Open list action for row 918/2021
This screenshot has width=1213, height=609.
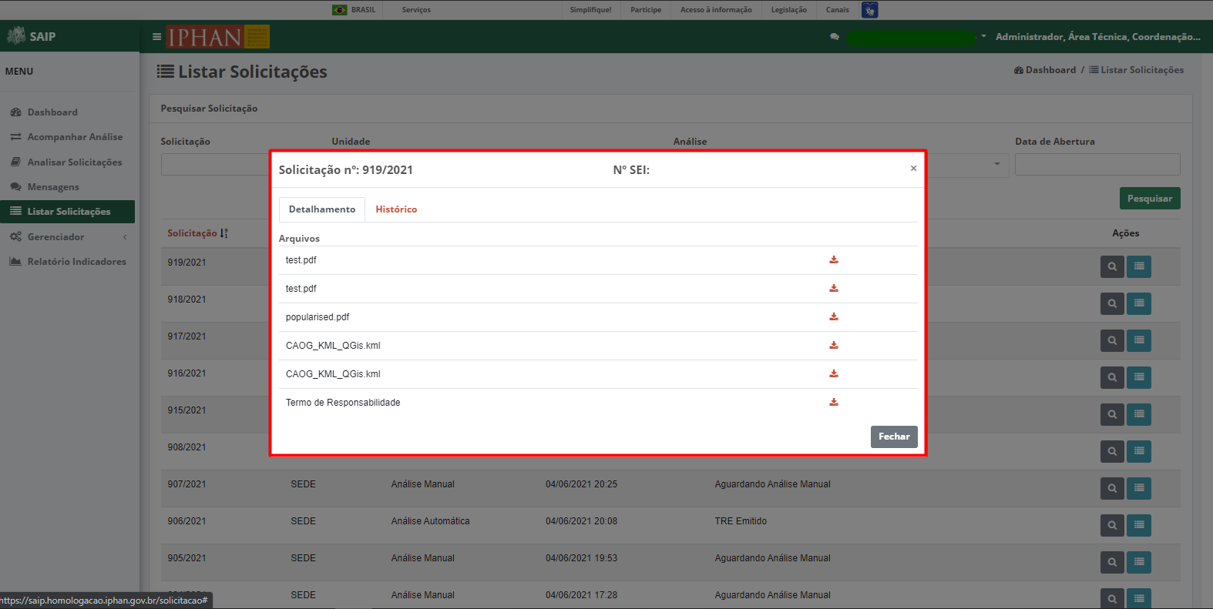point(1139,304)
